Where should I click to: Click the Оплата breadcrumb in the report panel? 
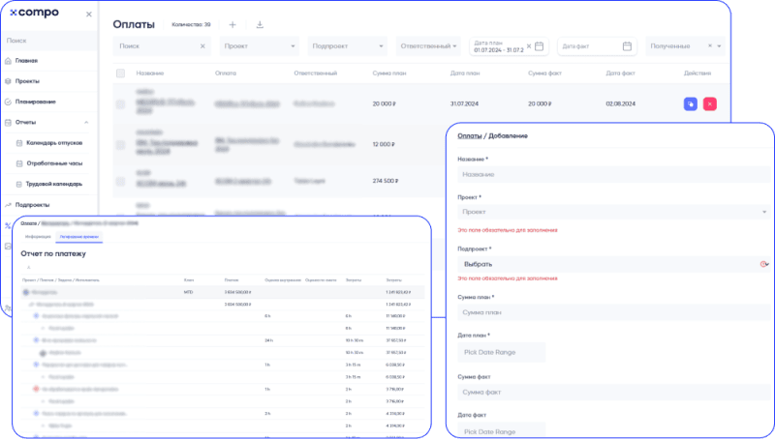[x=29, y=223]
